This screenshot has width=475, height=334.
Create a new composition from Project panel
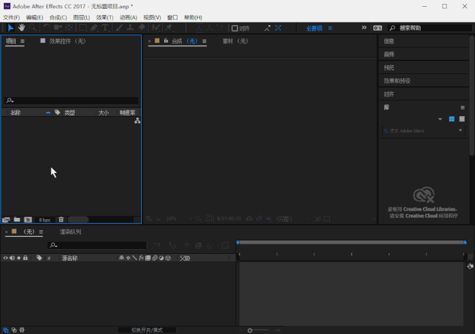point(28,219)
